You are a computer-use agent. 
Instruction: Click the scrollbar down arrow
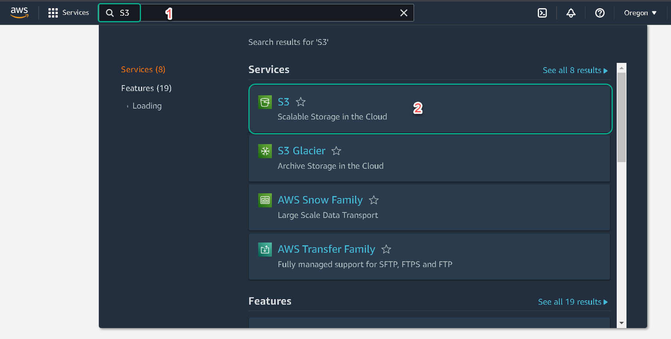pyautogui.click(x=621, y=323)
